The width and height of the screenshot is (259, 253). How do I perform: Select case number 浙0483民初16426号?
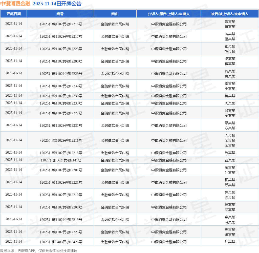[x=61, y=242]
